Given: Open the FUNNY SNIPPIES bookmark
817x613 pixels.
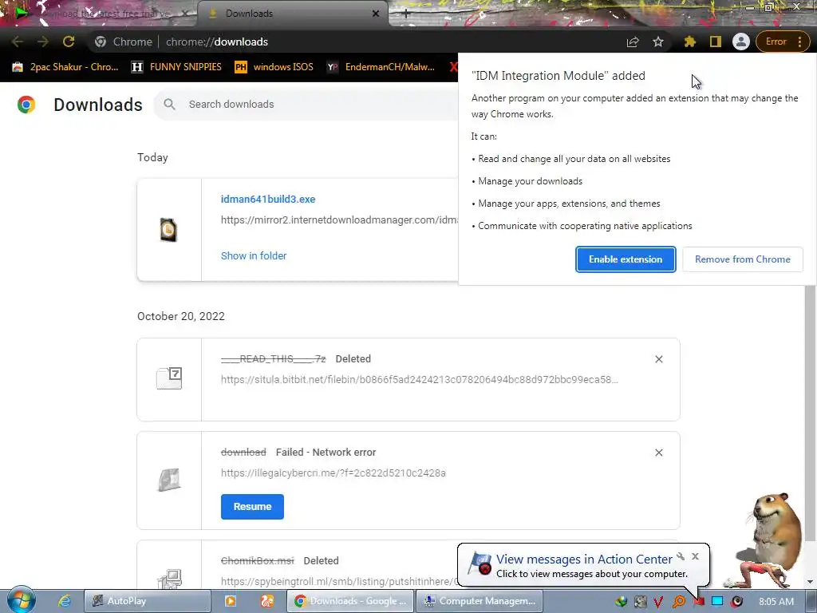Looking at the screenshot, I should [x=176, y=67].
